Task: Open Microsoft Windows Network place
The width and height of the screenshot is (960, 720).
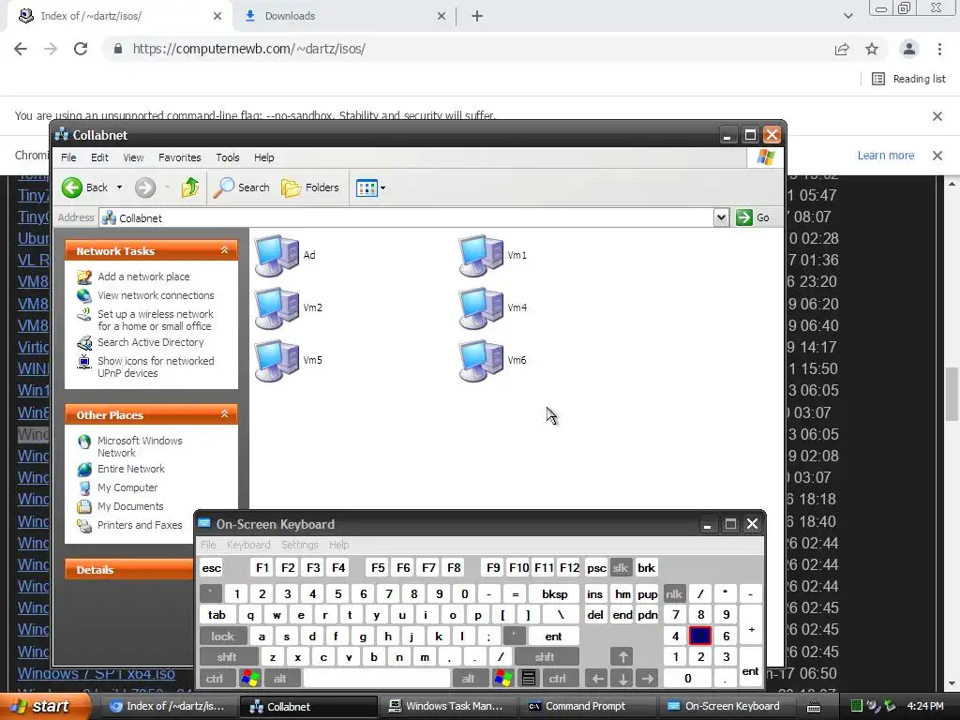Action: pyautogui.click(x=140, y=446)
